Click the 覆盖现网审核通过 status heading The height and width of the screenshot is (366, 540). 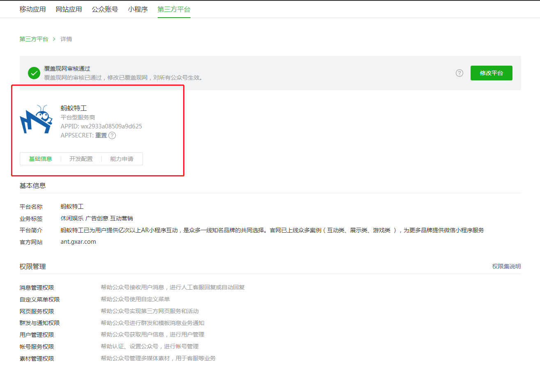coord(67,69)
